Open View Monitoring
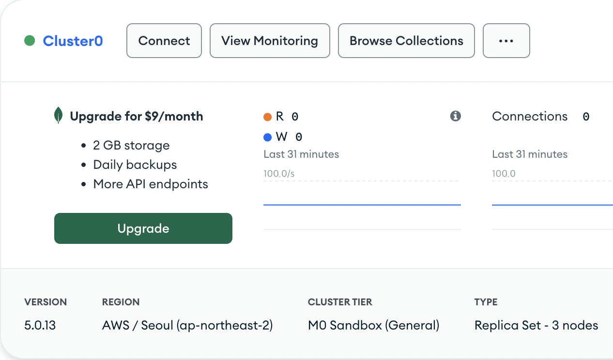Image resolution: width=613 pixels, height=360 pixels. 270,41
